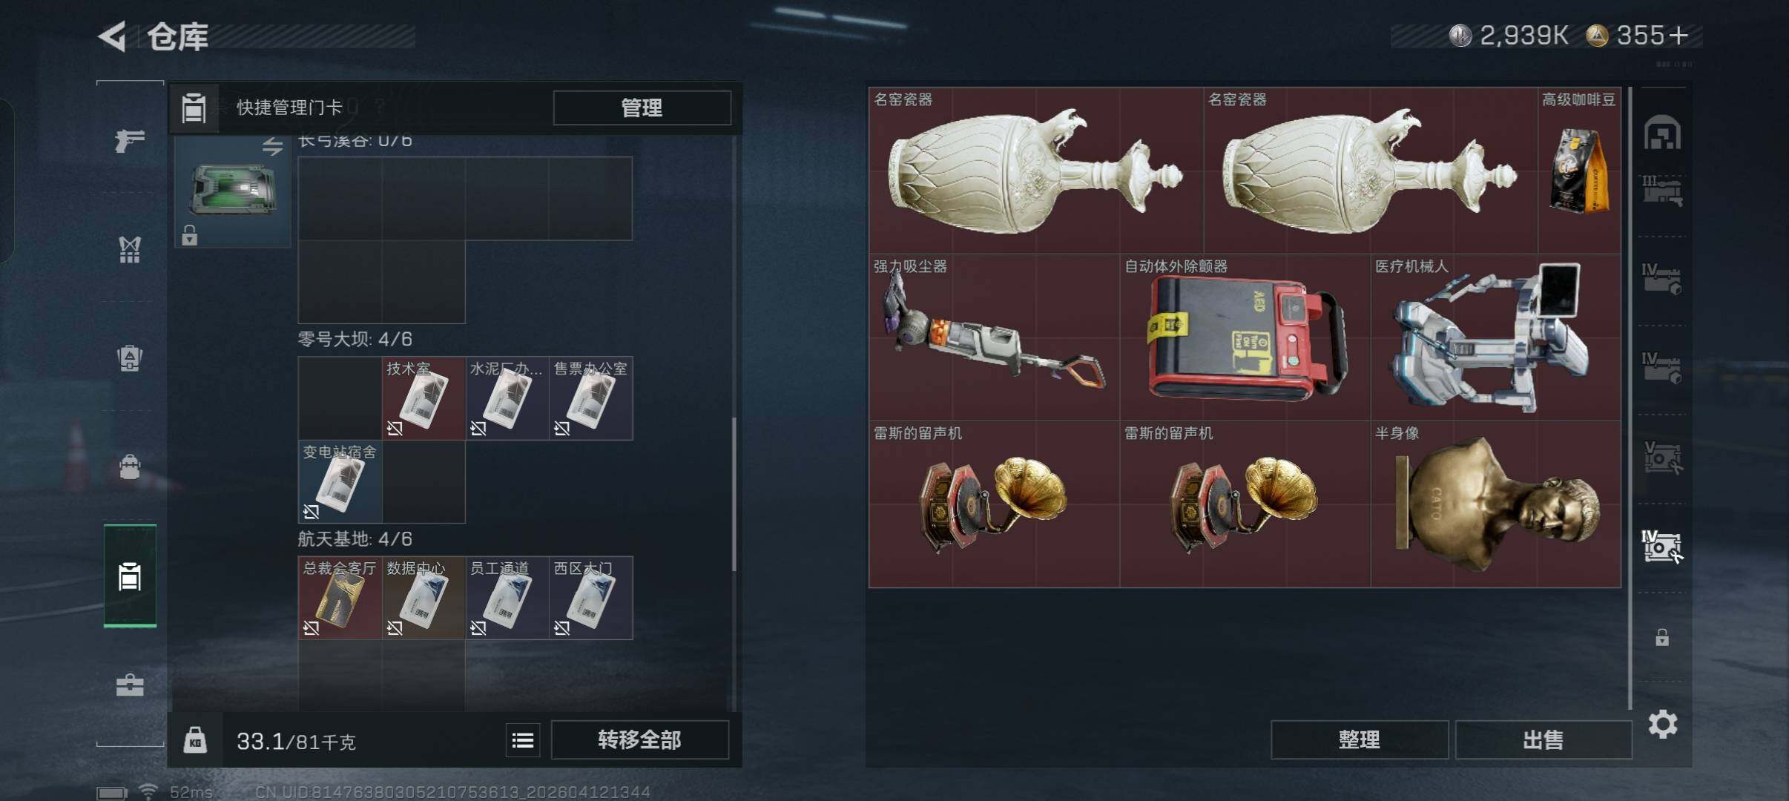Click the locked storage slot padlock
This screenshot has width=1789, height=801.
(x=1662, y=637)
